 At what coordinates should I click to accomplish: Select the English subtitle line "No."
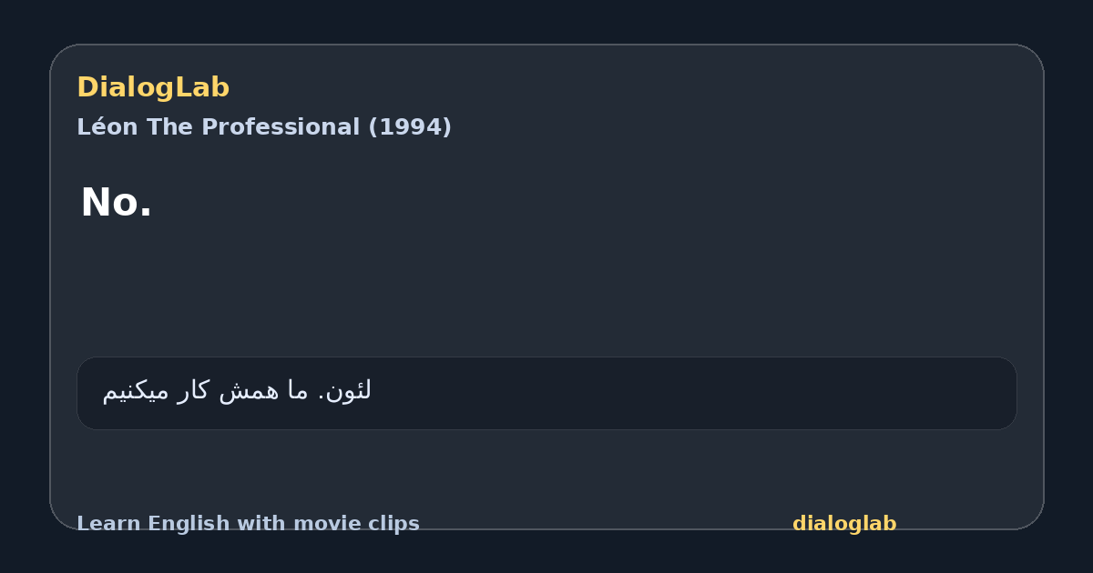[x=116, y=203]
